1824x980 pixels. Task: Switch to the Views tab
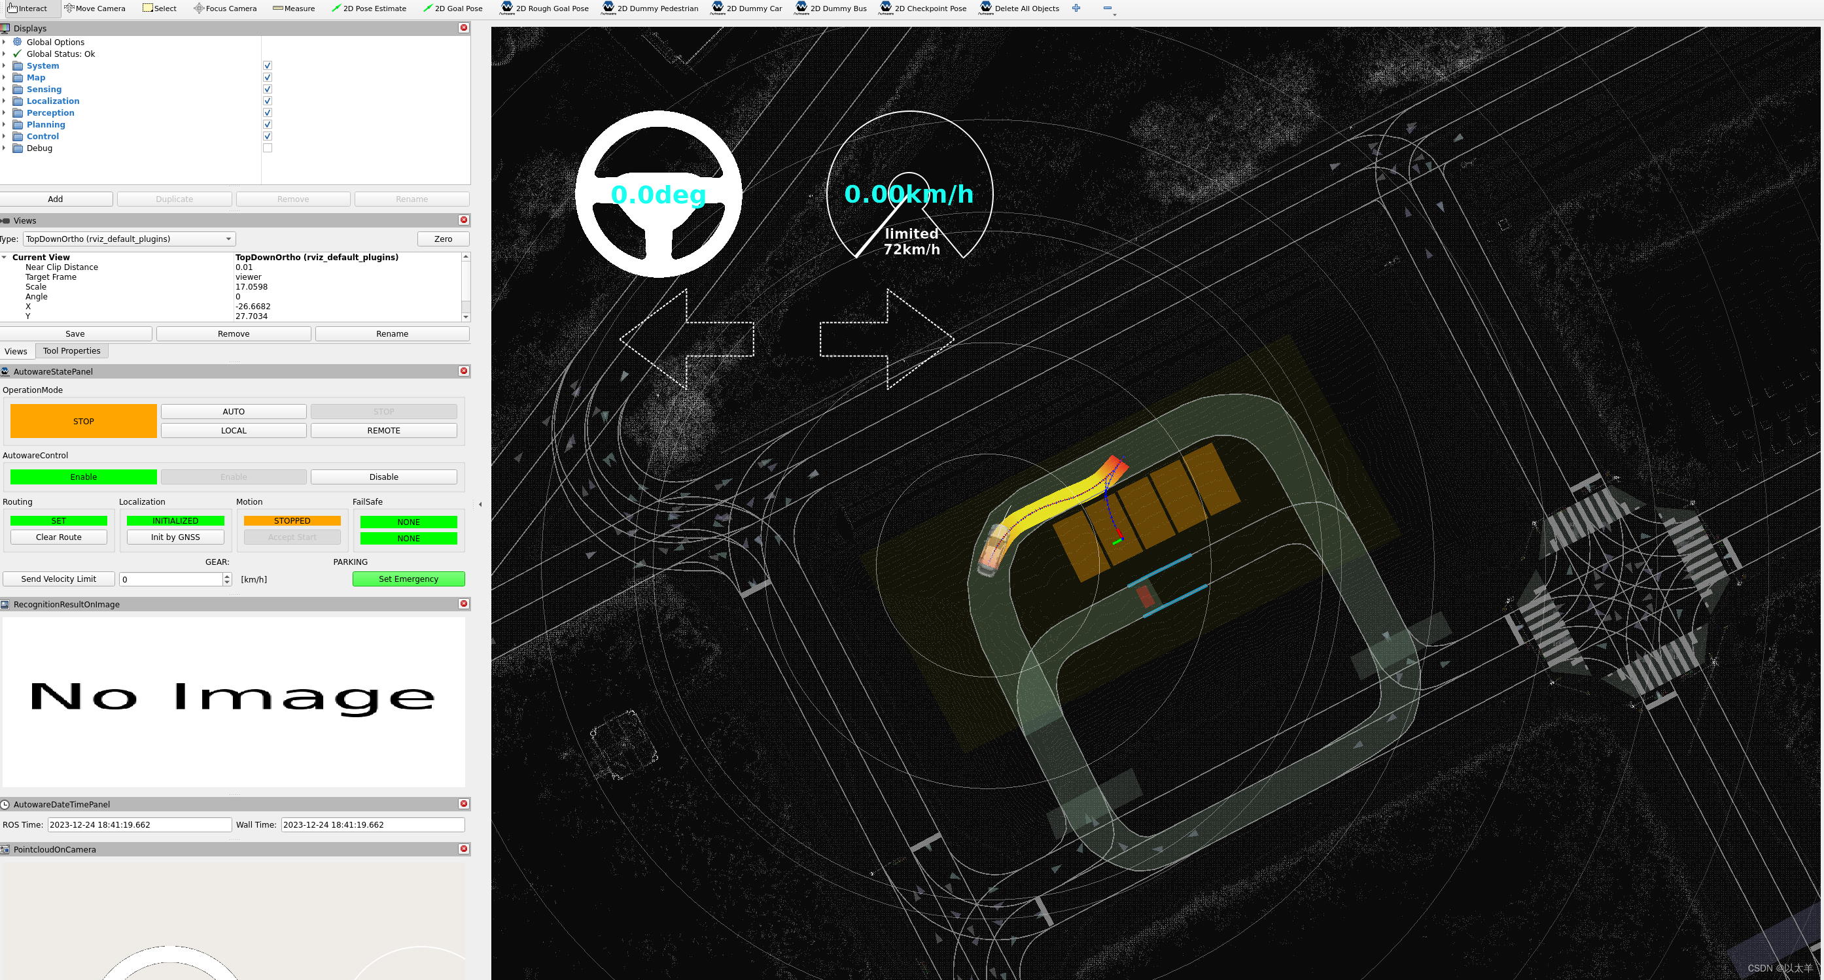pos(16,351)
